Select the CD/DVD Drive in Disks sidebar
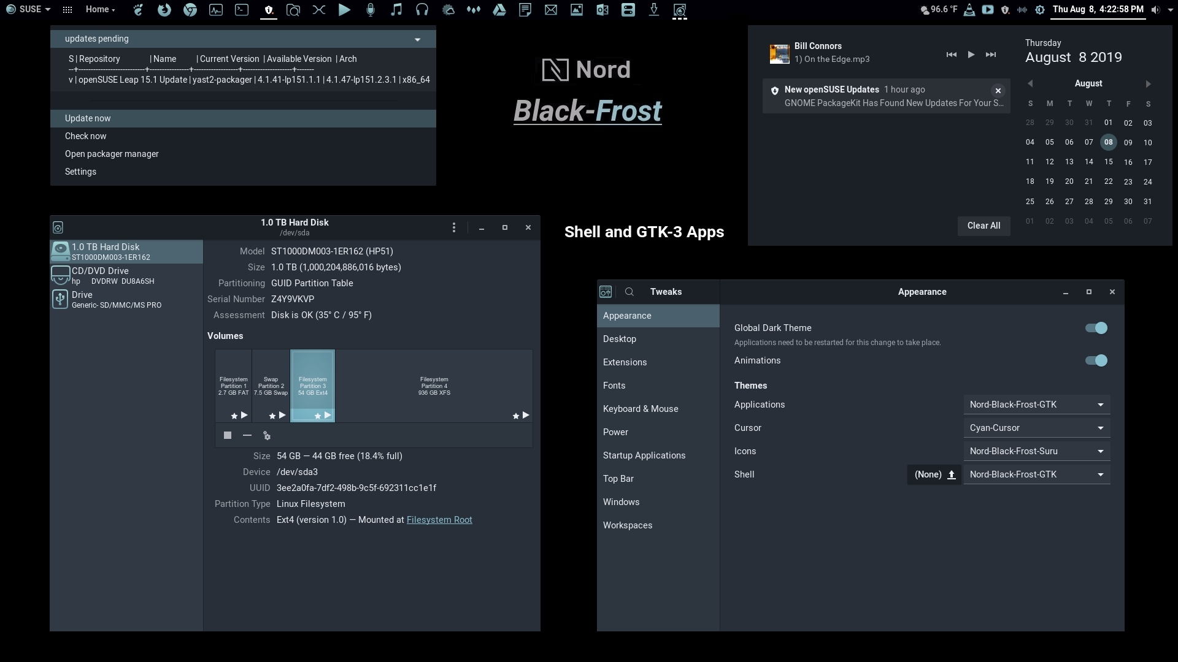This screenshot has height=662, width=1178. tap(126, 275)
